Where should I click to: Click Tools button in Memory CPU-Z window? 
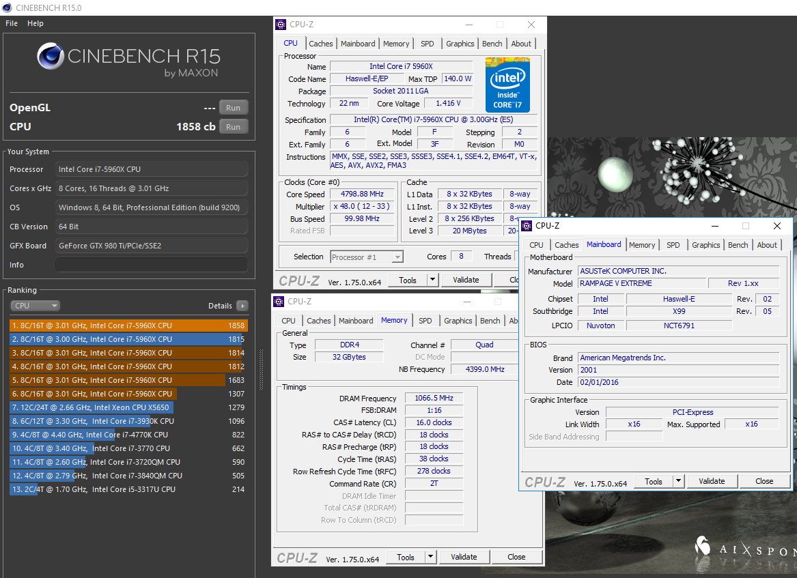click(406, 557)
